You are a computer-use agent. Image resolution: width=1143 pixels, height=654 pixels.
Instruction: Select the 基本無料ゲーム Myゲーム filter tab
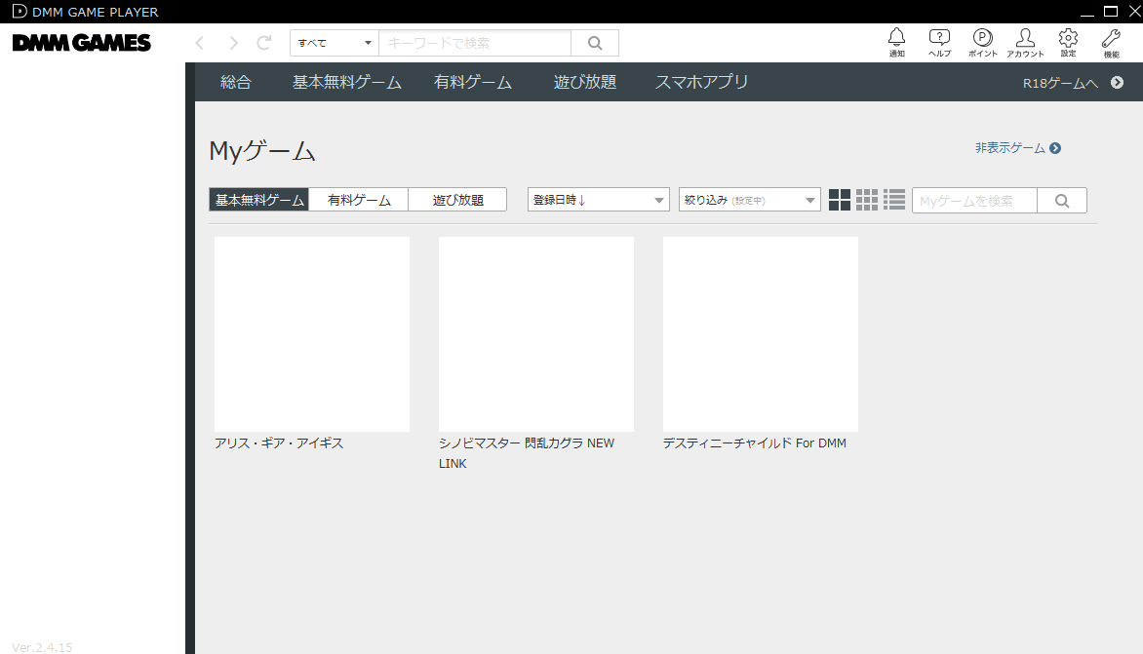coord(258,200)
